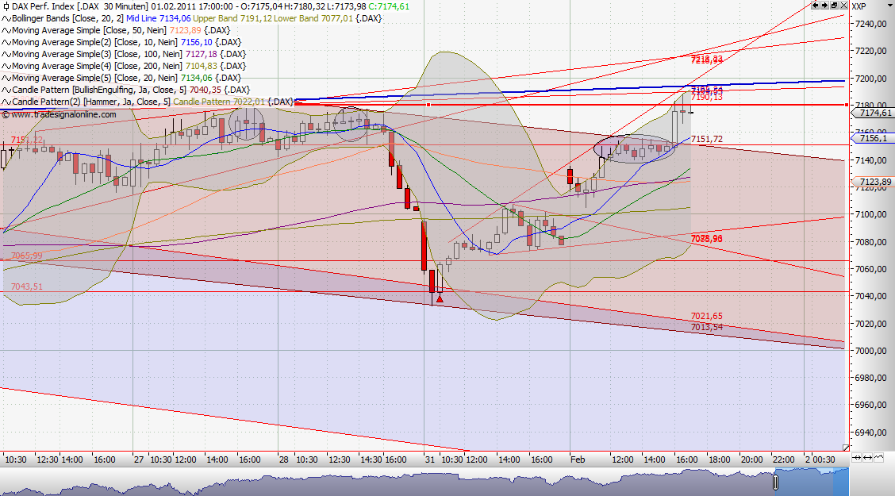895x496 pixels.
Task: Open the www.tradesignalonline.com link
Action: (60, 114)
